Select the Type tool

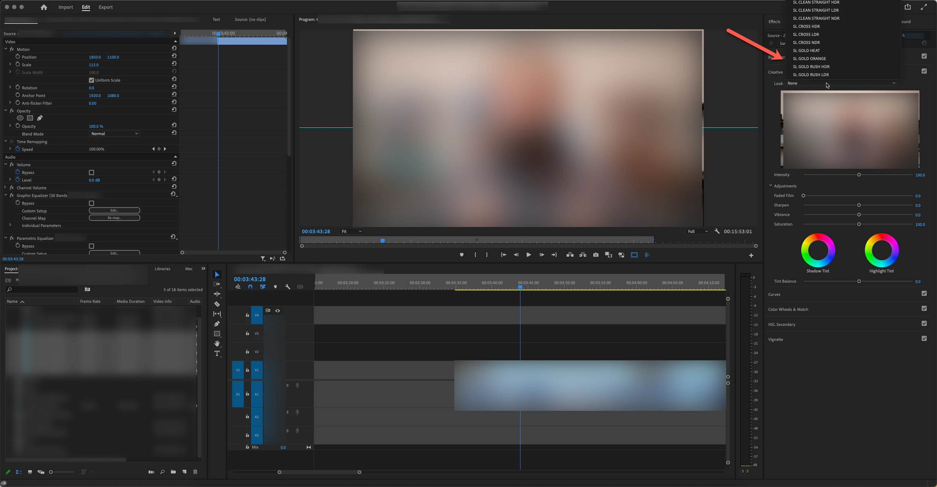(x=217, y=353)
